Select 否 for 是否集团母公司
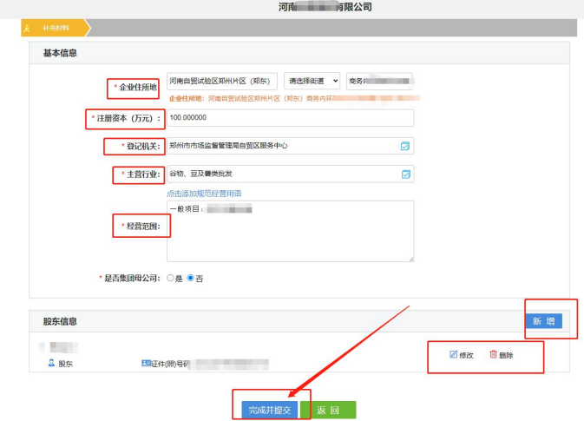584x421 pixels. click(191, 278)
